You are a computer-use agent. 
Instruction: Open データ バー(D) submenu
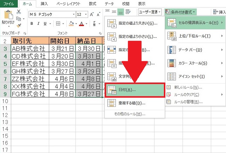tap(195, 50)
